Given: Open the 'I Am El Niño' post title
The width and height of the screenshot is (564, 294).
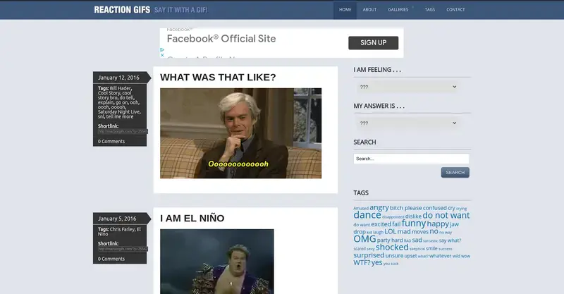Looking at the screenshot, I should click(x=192, y=219).
